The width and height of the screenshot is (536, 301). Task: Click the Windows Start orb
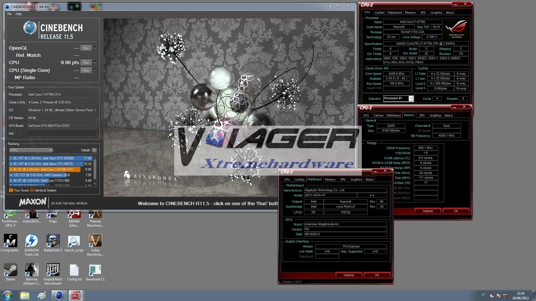click(x=8, y=295)
